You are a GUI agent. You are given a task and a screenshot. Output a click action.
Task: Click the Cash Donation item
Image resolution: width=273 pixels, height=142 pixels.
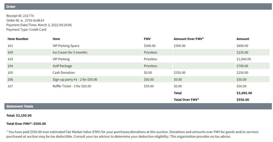tap(63, 72)
